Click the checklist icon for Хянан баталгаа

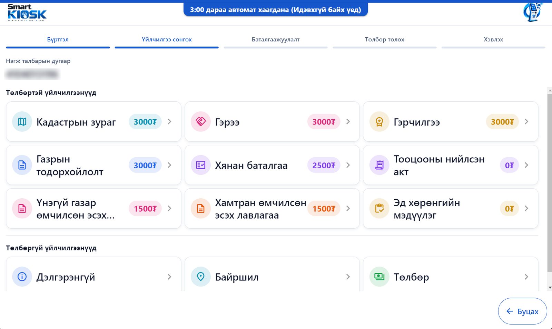[201, 165]
